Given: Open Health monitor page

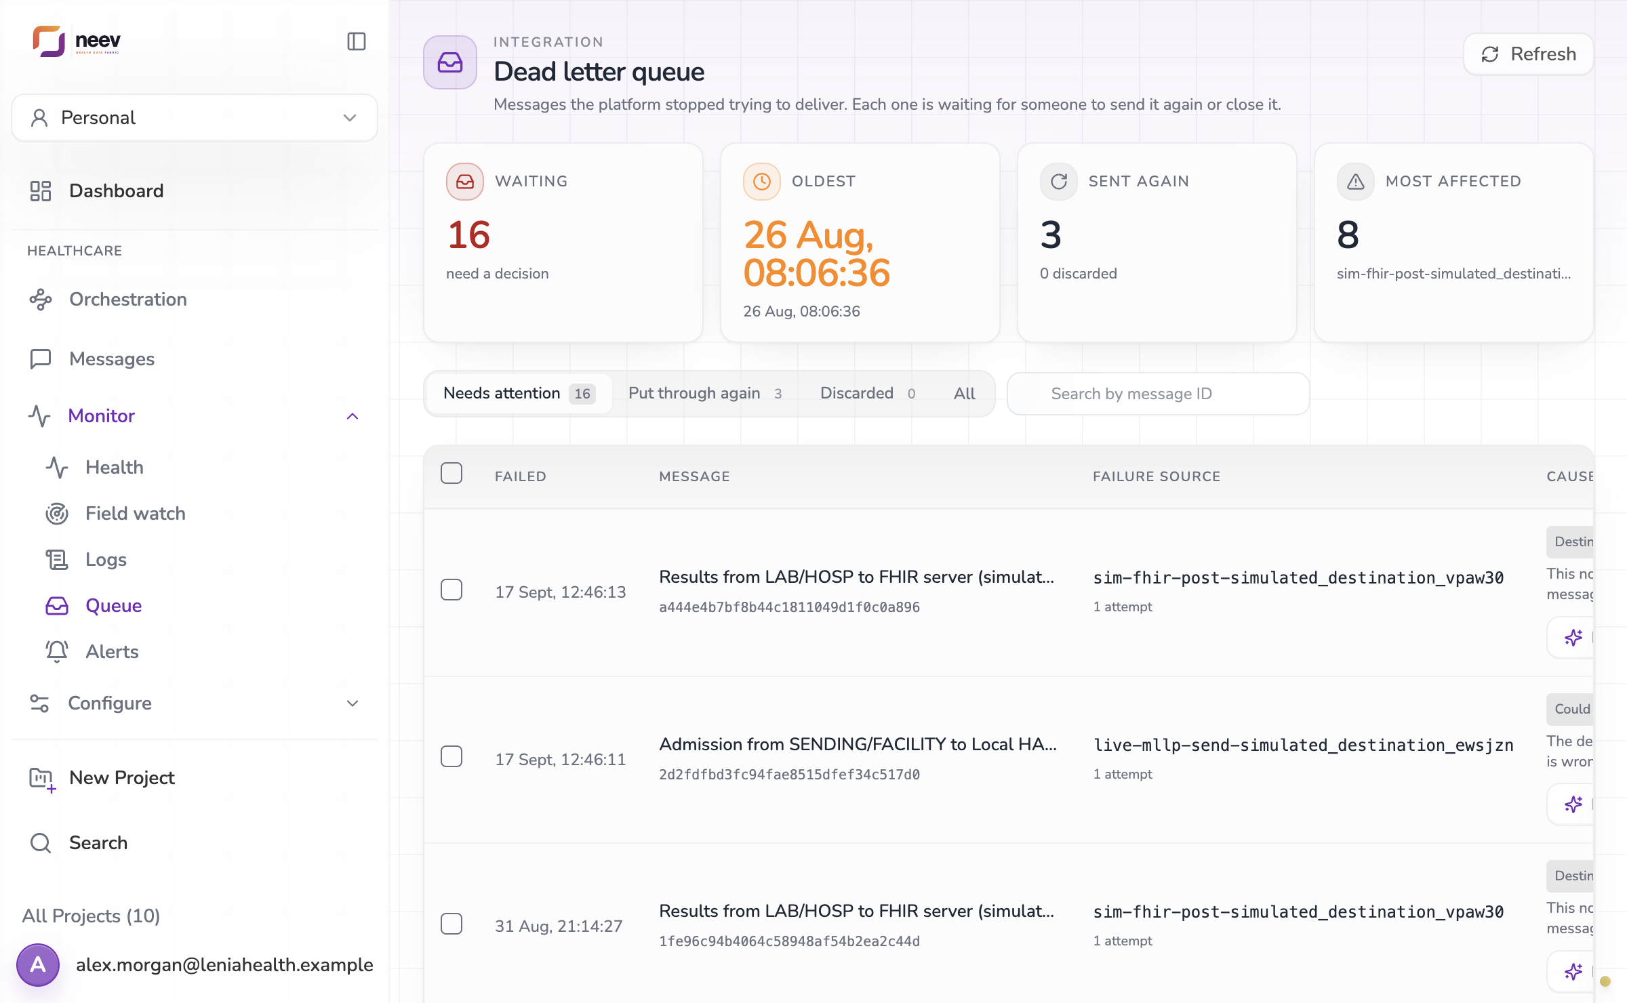Looking at the screenshot, I should pyautogui.click(x=115, y=468).
